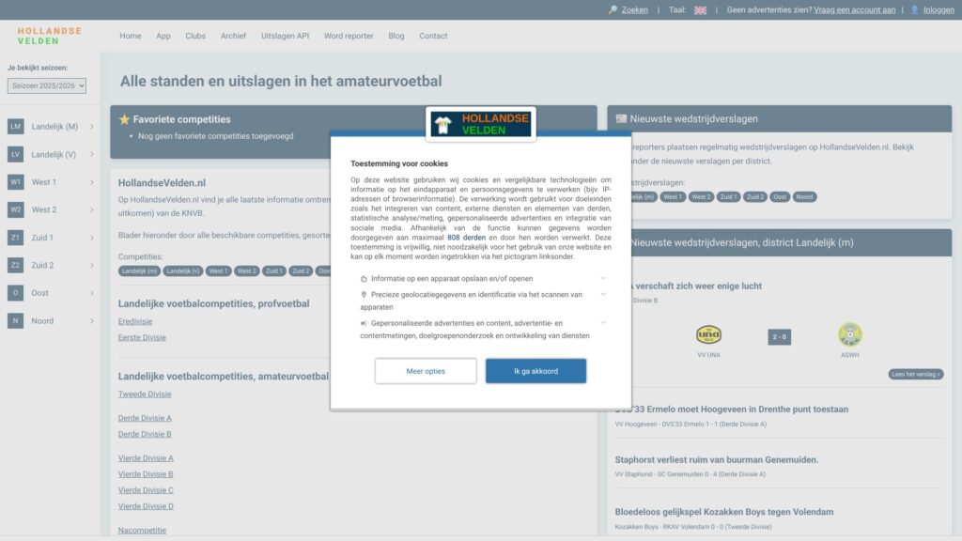Click the Zoeken link

(x=634, y=9)
